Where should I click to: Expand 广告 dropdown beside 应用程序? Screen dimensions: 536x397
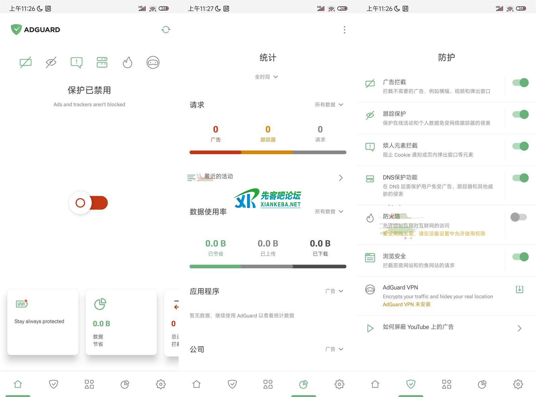[334, 291]
